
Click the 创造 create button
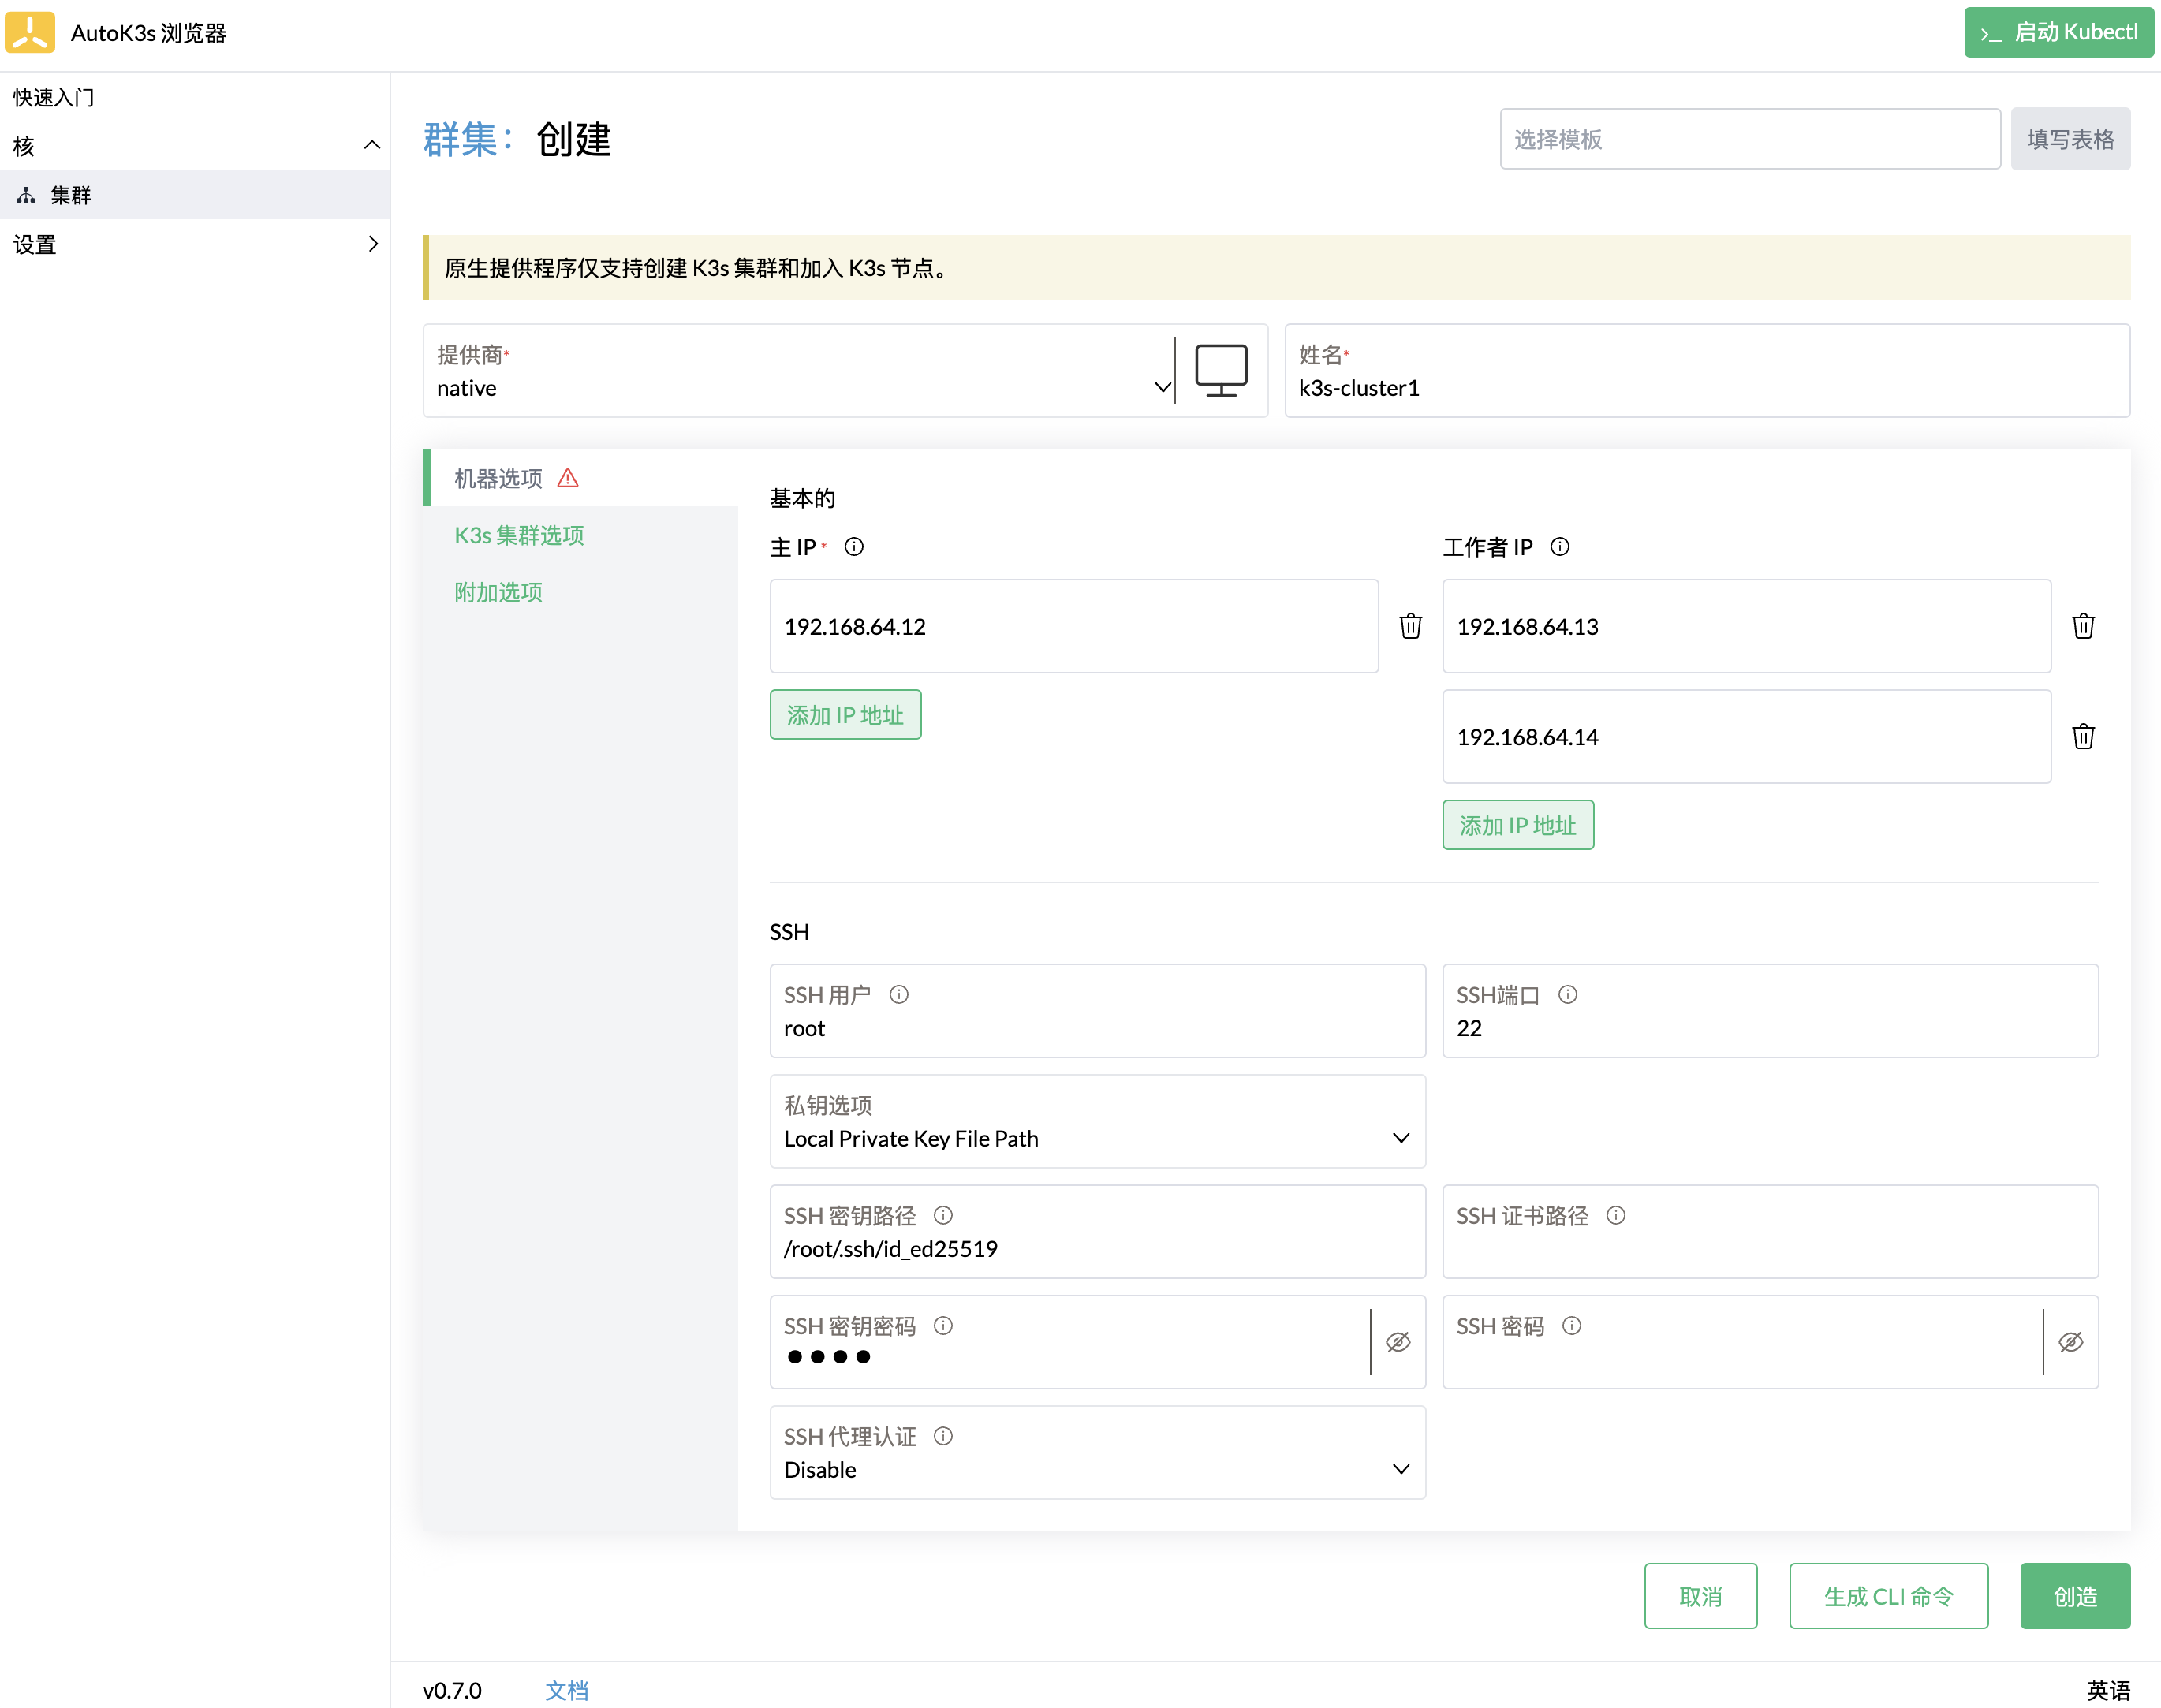(x=2075, y=1596)
